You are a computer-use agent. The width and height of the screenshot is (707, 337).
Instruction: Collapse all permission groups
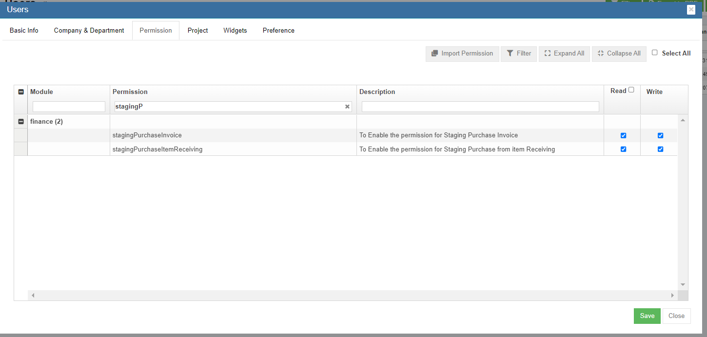click(619, 54)
